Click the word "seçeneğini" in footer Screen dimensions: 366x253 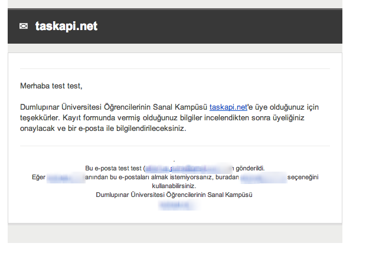pyautogui.click(x=303, y=177)
